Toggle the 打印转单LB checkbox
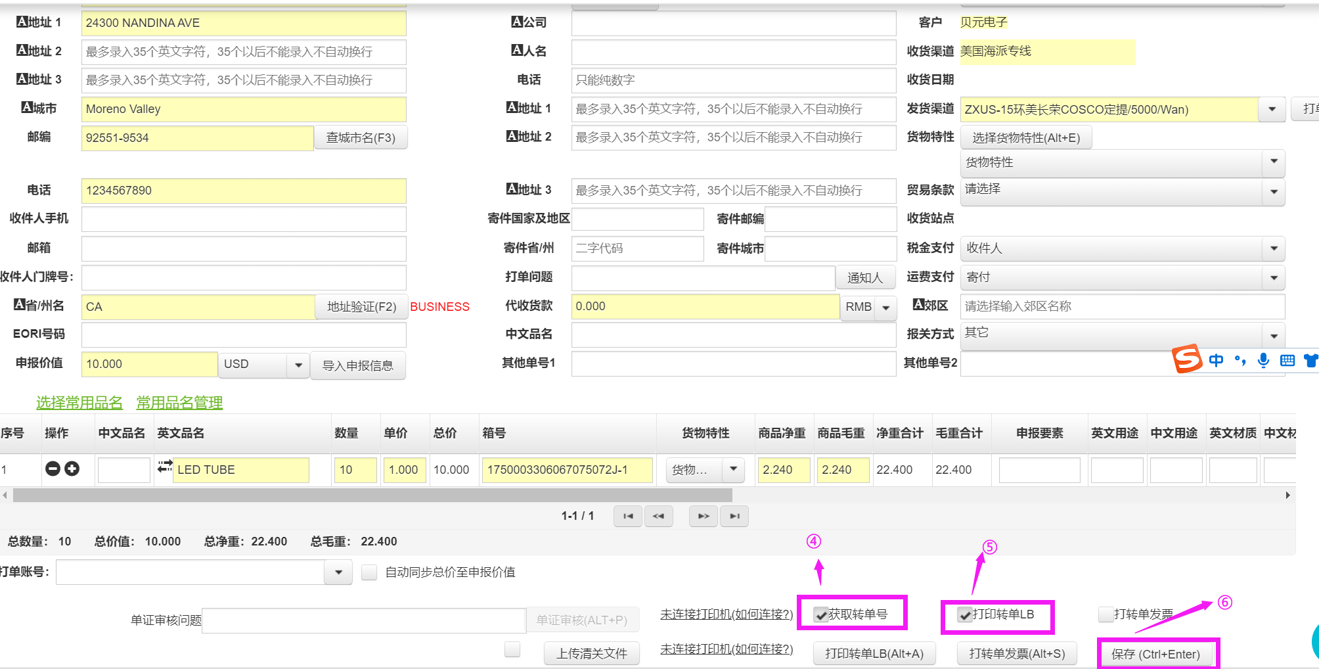The height and width of the screenshot is (669, 1319). [964, 615]
